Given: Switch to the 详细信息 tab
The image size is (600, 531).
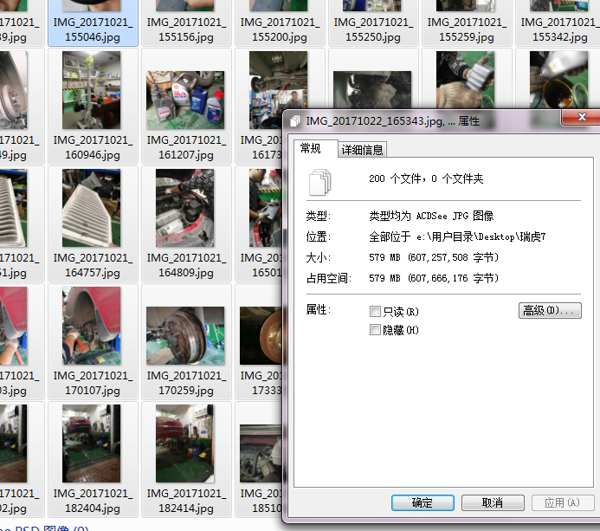Looking at the screenshot, I should point(362,150).
